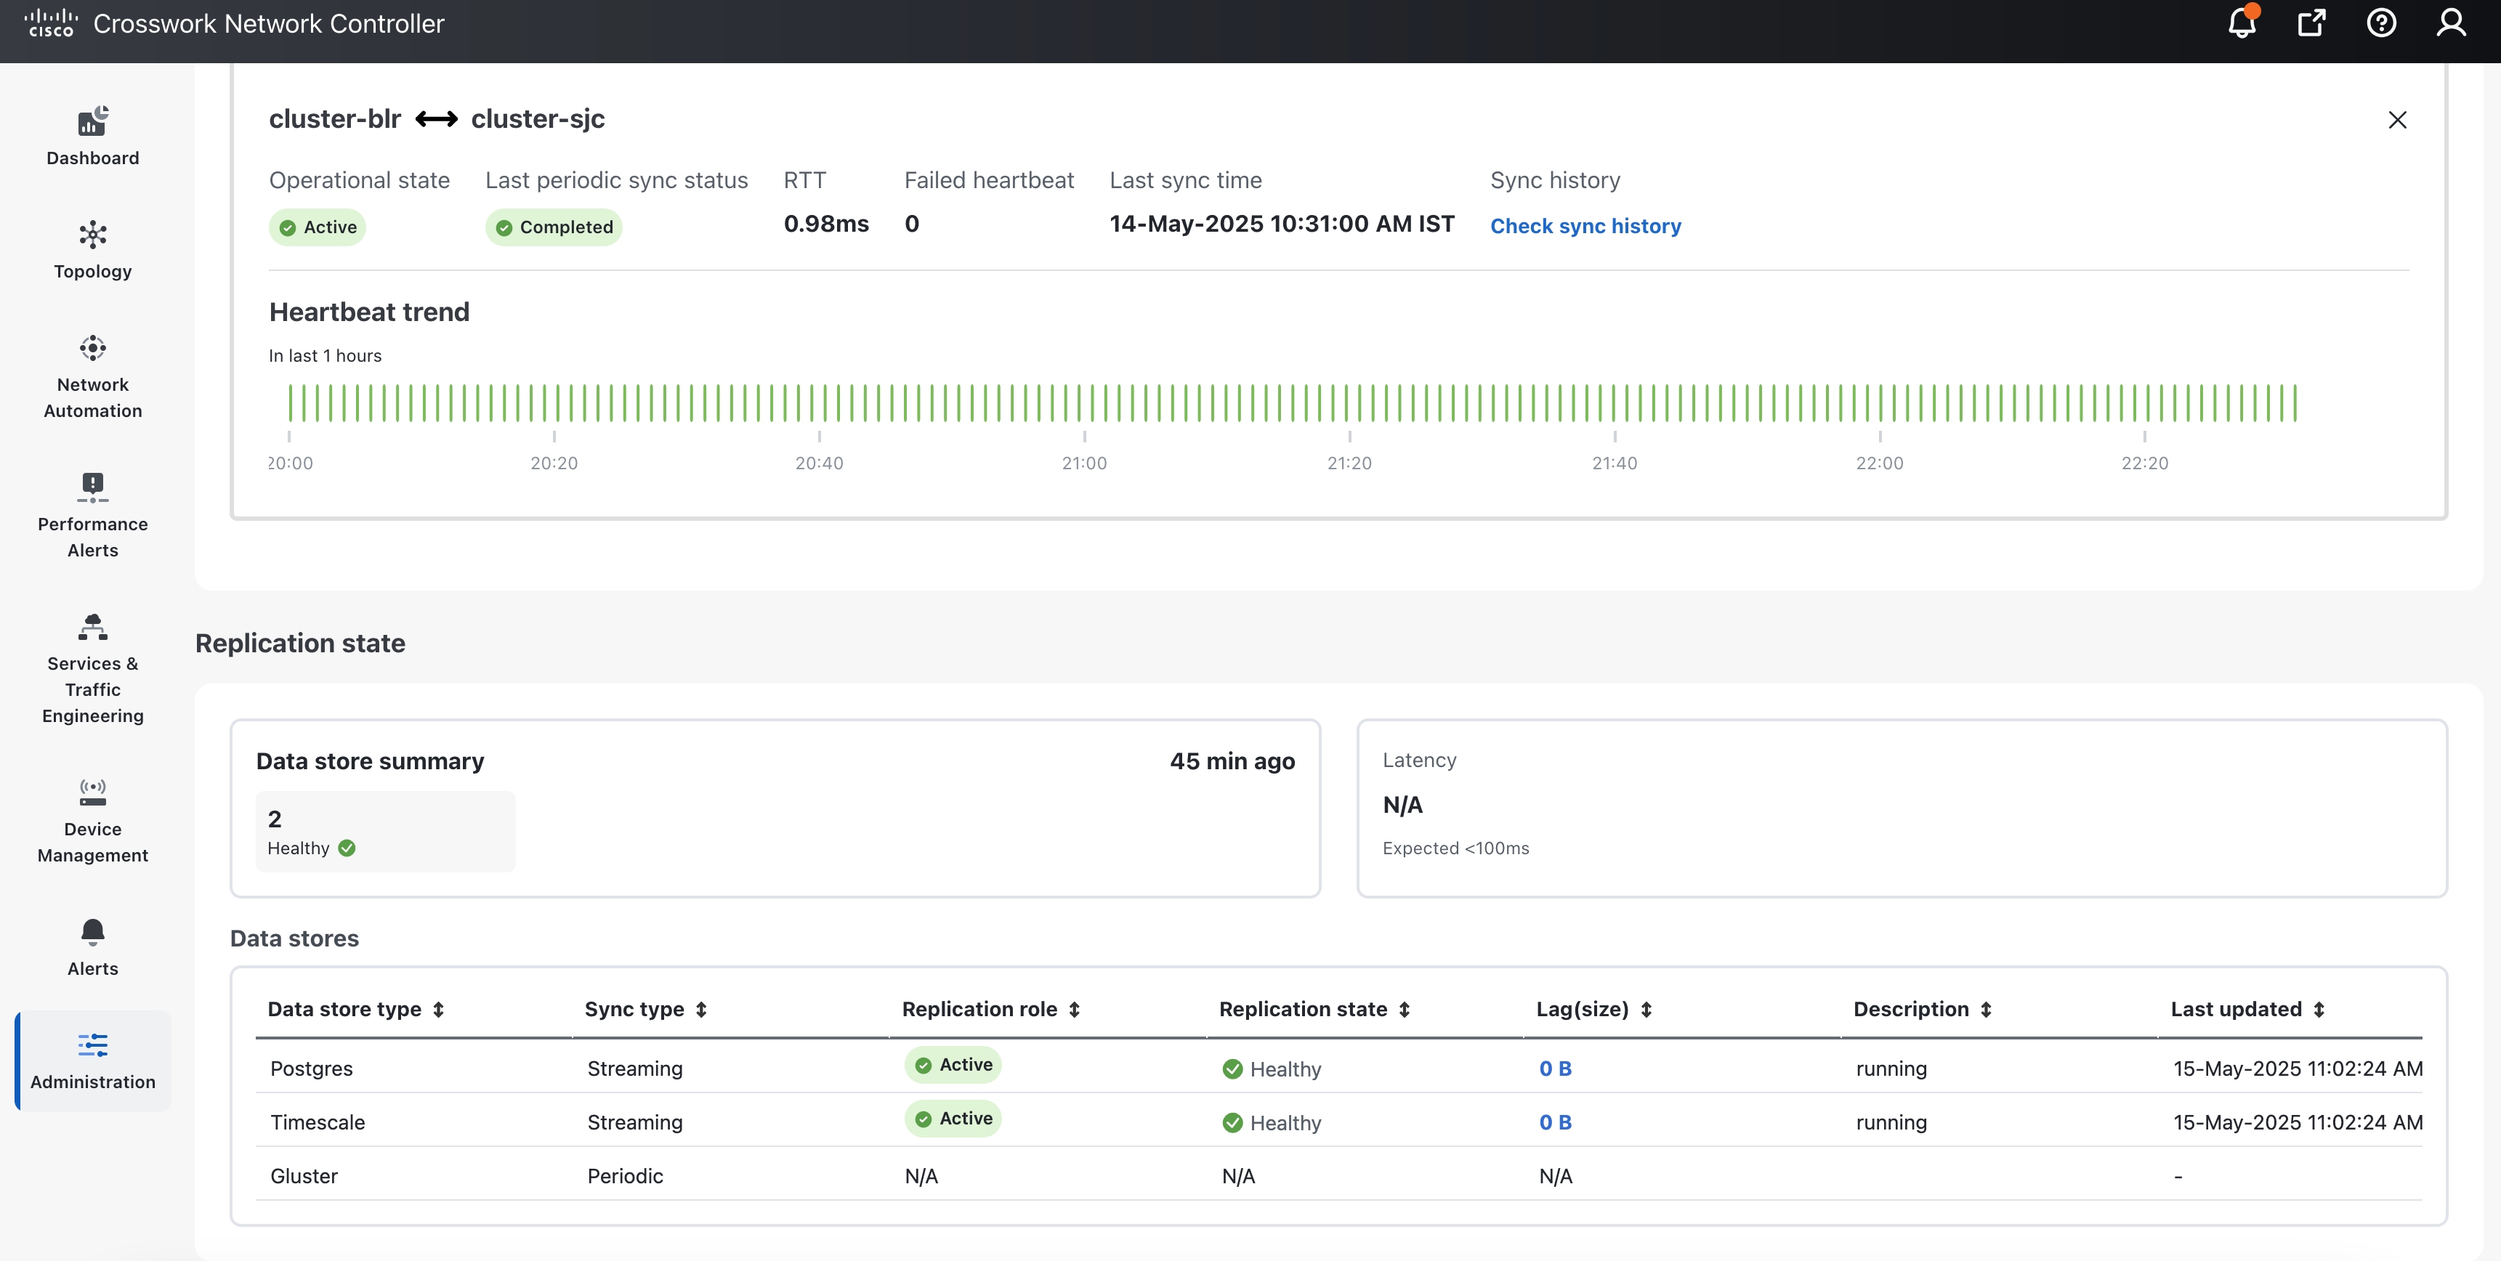Click Timescale Healthy replication state
The height and width of the screenshot is (1261, 2501).
(x=1272, y=1123)
